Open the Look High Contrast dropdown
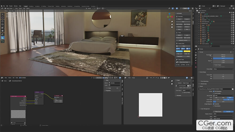 223,118
